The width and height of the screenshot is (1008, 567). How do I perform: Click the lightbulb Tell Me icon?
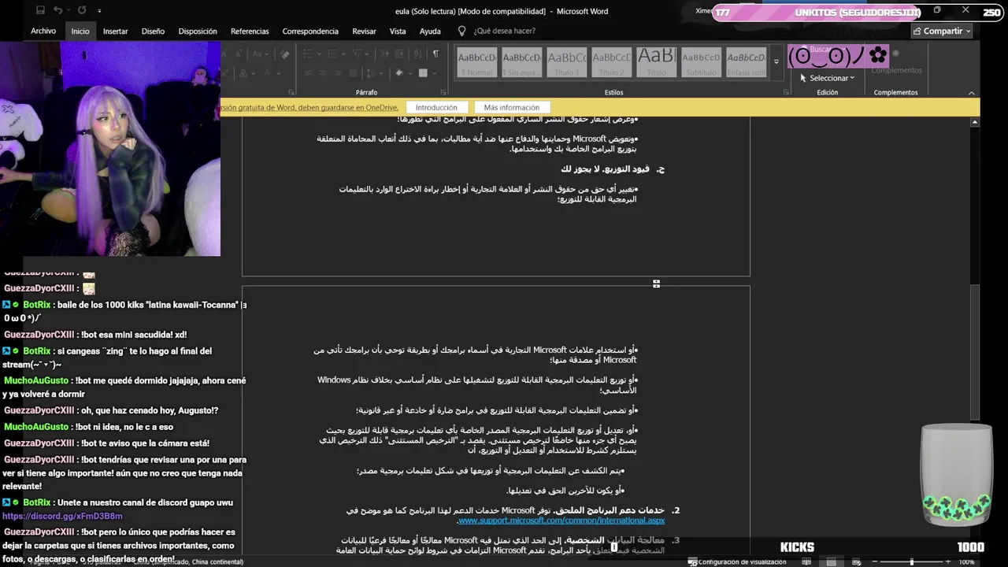tap(462, 31)
